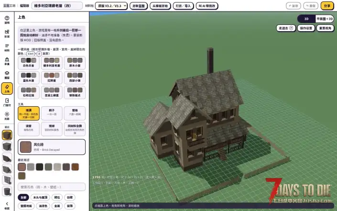Select the 全部 filter tab

(x=23, y=197)
